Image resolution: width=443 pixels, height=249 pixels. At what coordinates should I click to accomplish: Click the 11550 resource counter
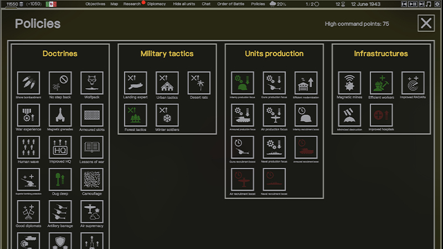15,4
